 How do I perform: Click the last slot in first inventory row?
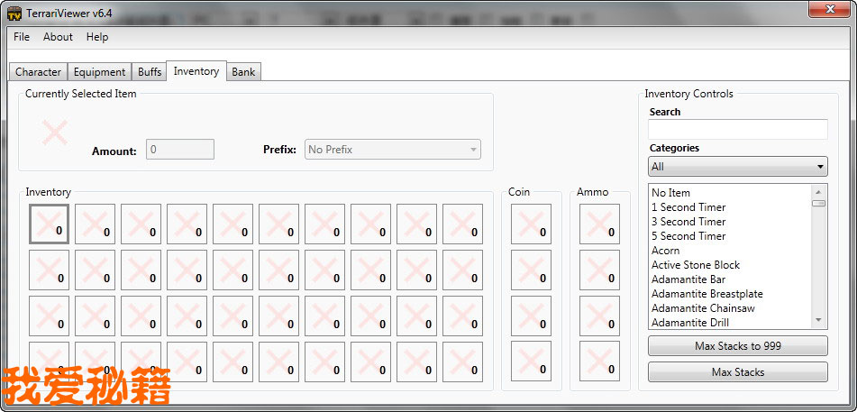[462, 224]
